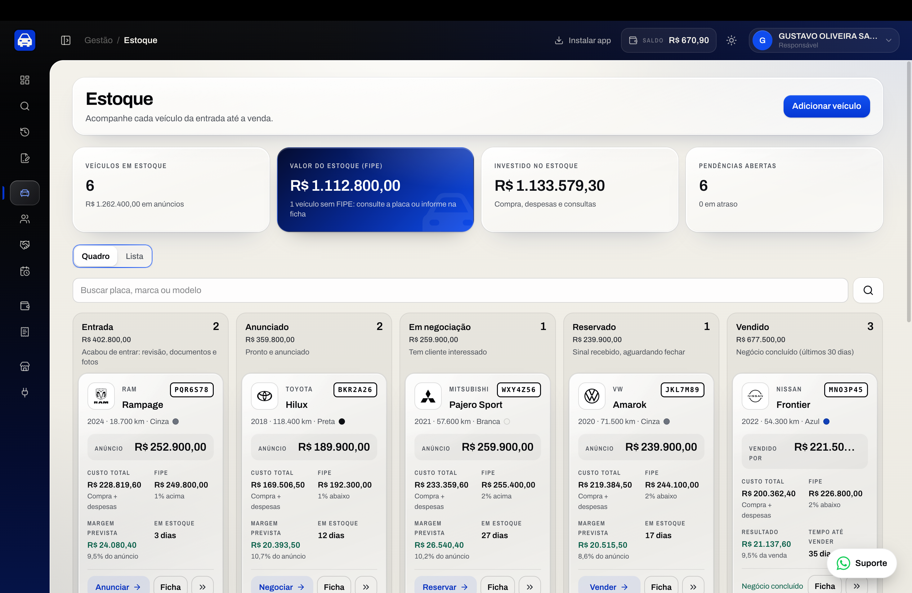Click Gestão breadcrumb

click(98, 40)
